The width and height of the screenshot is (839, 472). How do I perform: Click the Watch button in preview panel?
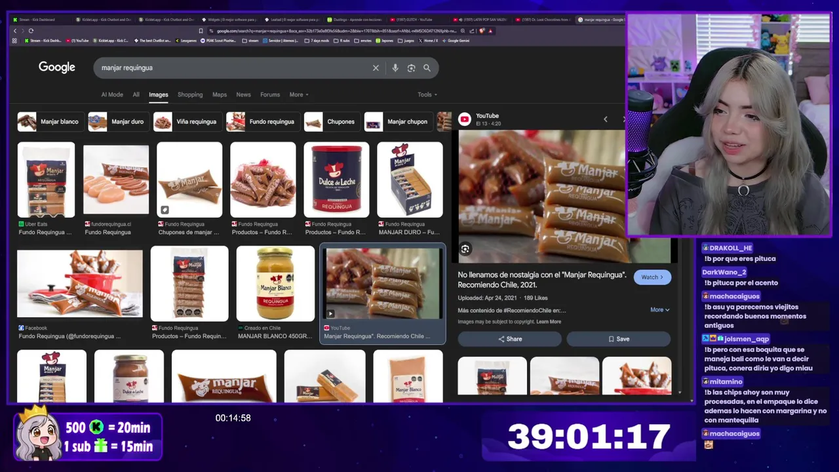(x=652, y=277)
